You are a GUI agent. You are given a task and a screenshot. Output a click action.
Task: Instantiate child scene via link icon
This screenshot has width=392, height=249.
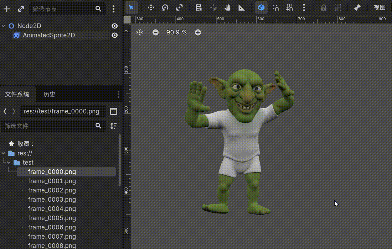(21, 9)
